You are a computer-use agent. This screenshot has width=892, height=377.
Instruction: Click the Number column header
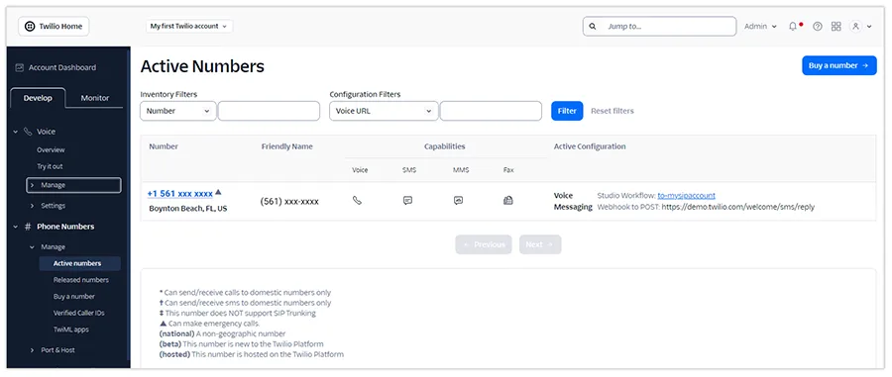point(164,146)
